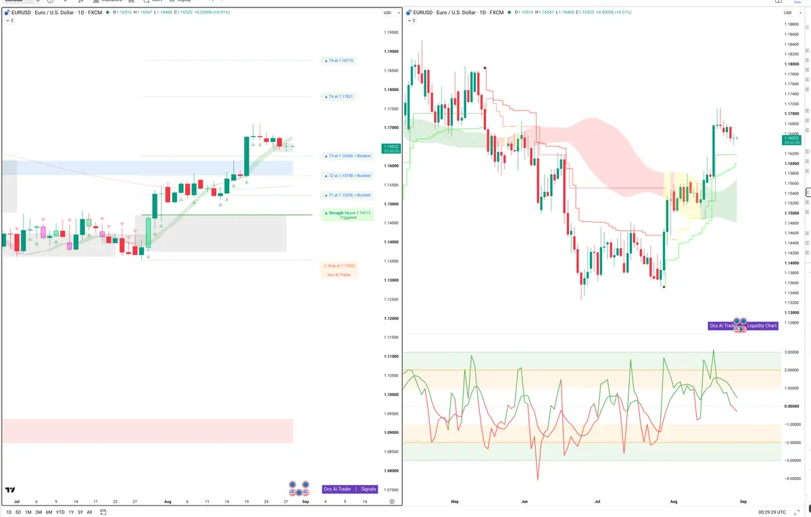Select the YTD range button
The width and height of the screenshot is (811, 517).
point(60,512)
